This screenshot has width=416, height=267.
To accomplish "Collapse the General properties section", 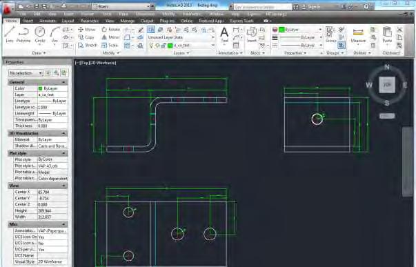I will click(63, 82).
